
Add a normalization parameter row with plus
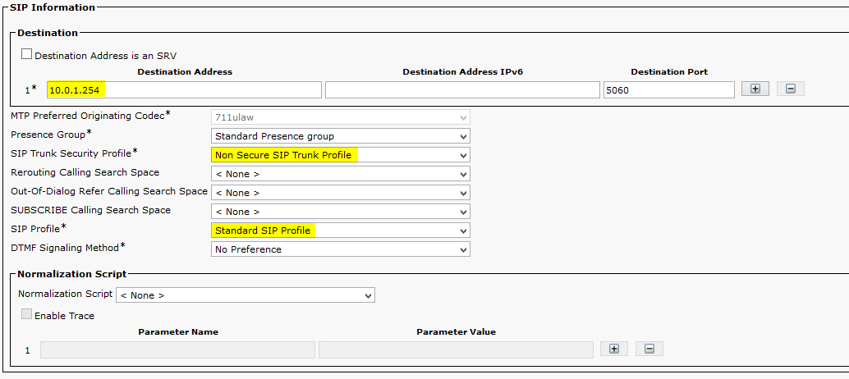point(614,349)
